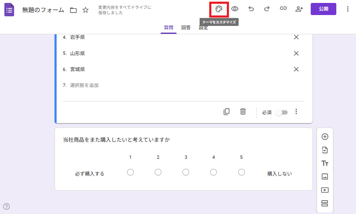Delete the current question with trash icon
The height and width of the screenshot is (214, 356).
pos(243,112)
